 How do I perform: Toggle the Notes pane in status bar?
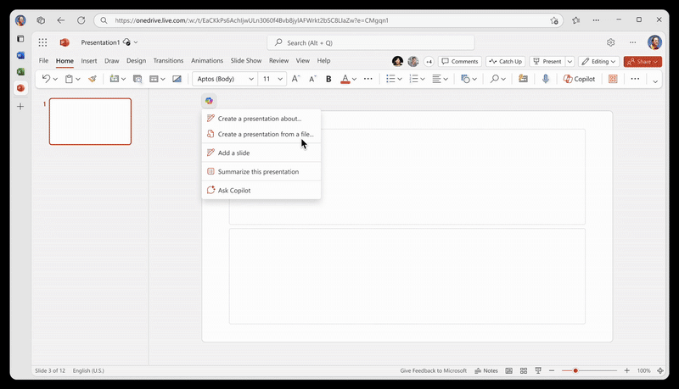click(486, 370)
